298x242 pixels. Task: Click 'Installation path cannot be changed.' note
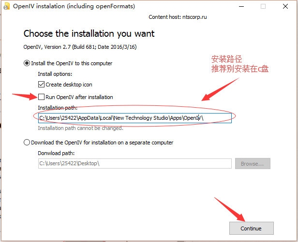(x=81, y=128)
